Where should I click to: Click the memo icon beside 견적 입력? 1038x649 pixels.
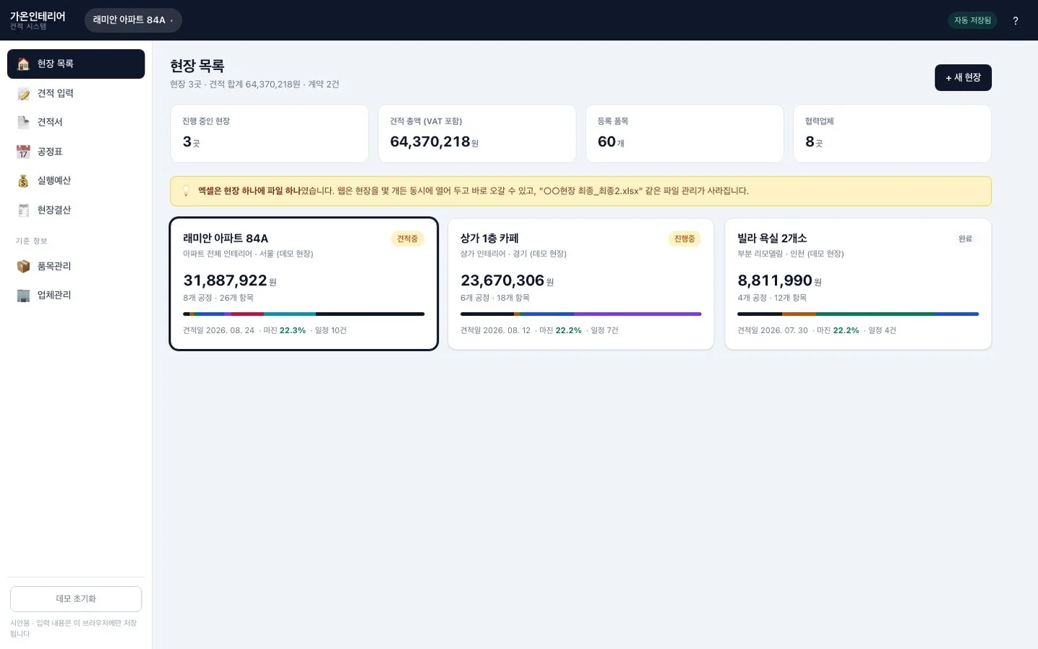point(23,93)
